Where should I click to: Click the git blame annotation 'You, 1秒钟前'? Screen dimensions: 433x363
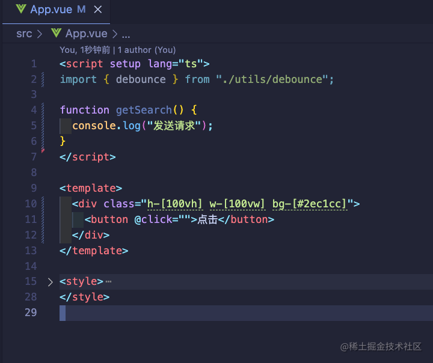[x=85, y=50]
